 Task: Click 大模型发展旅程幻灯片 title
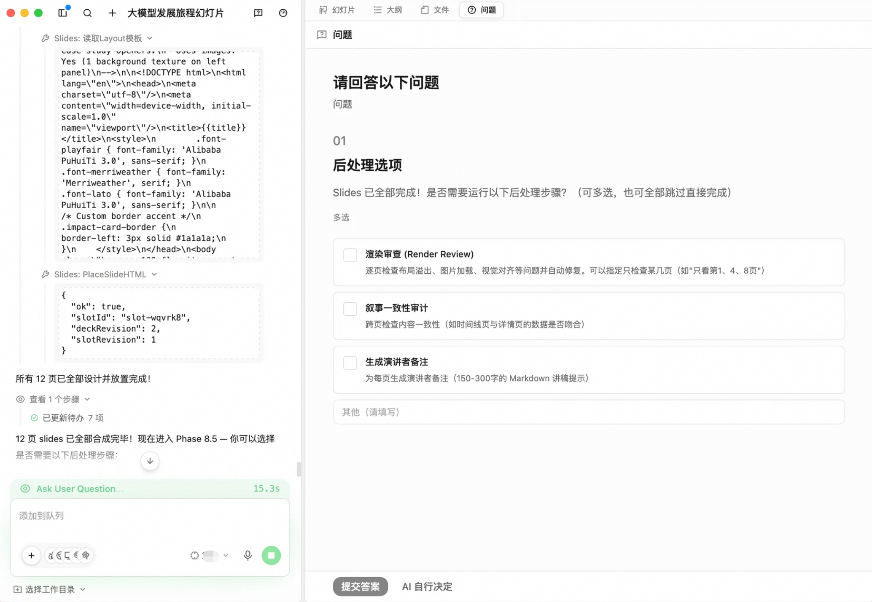coord(175,13)
